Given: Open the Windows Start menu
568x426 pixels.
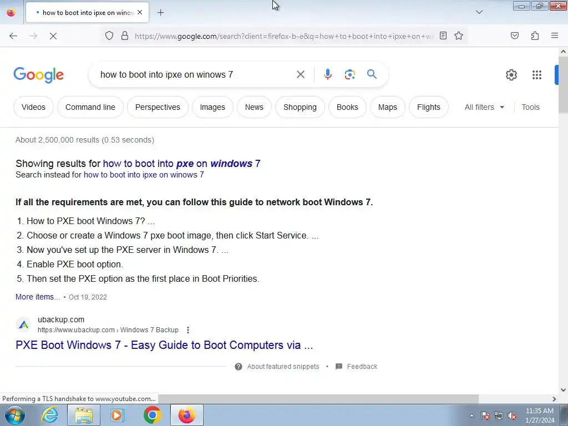Looking at the screenshot, I should tap(15, 415).
